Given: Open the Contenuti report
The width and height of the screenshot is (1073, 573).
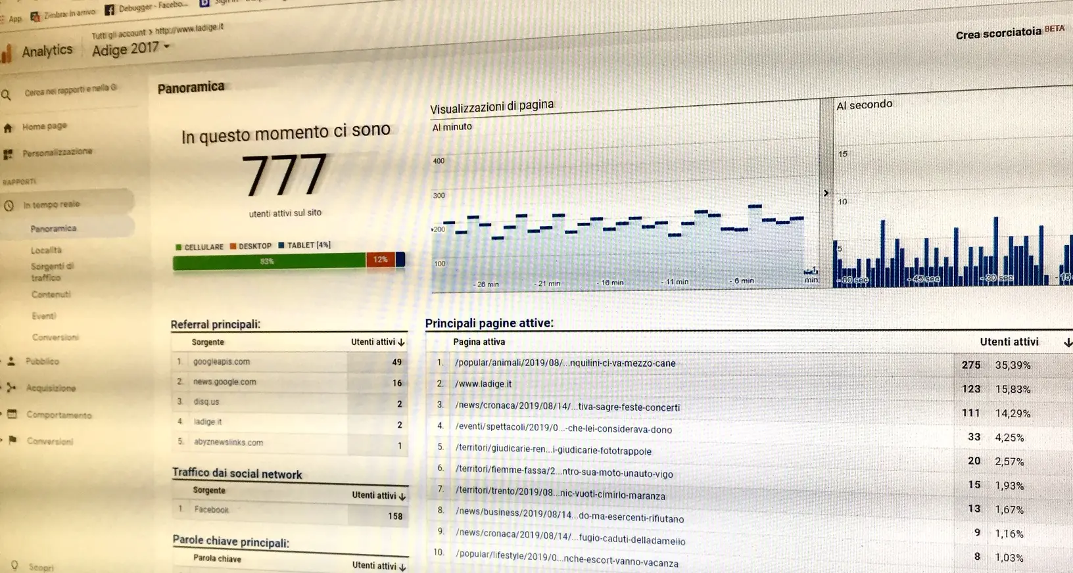Looking at the screenshot, I should pyautogui.click(x=51, y=294).
